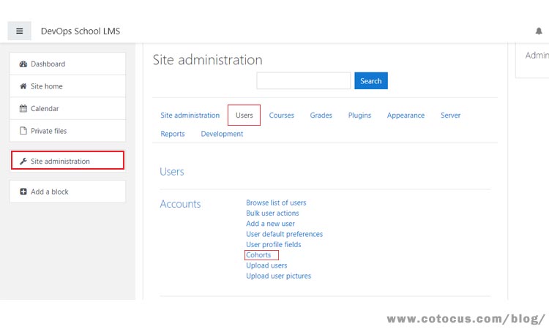Switch to the Reports tab

point(173,134)
